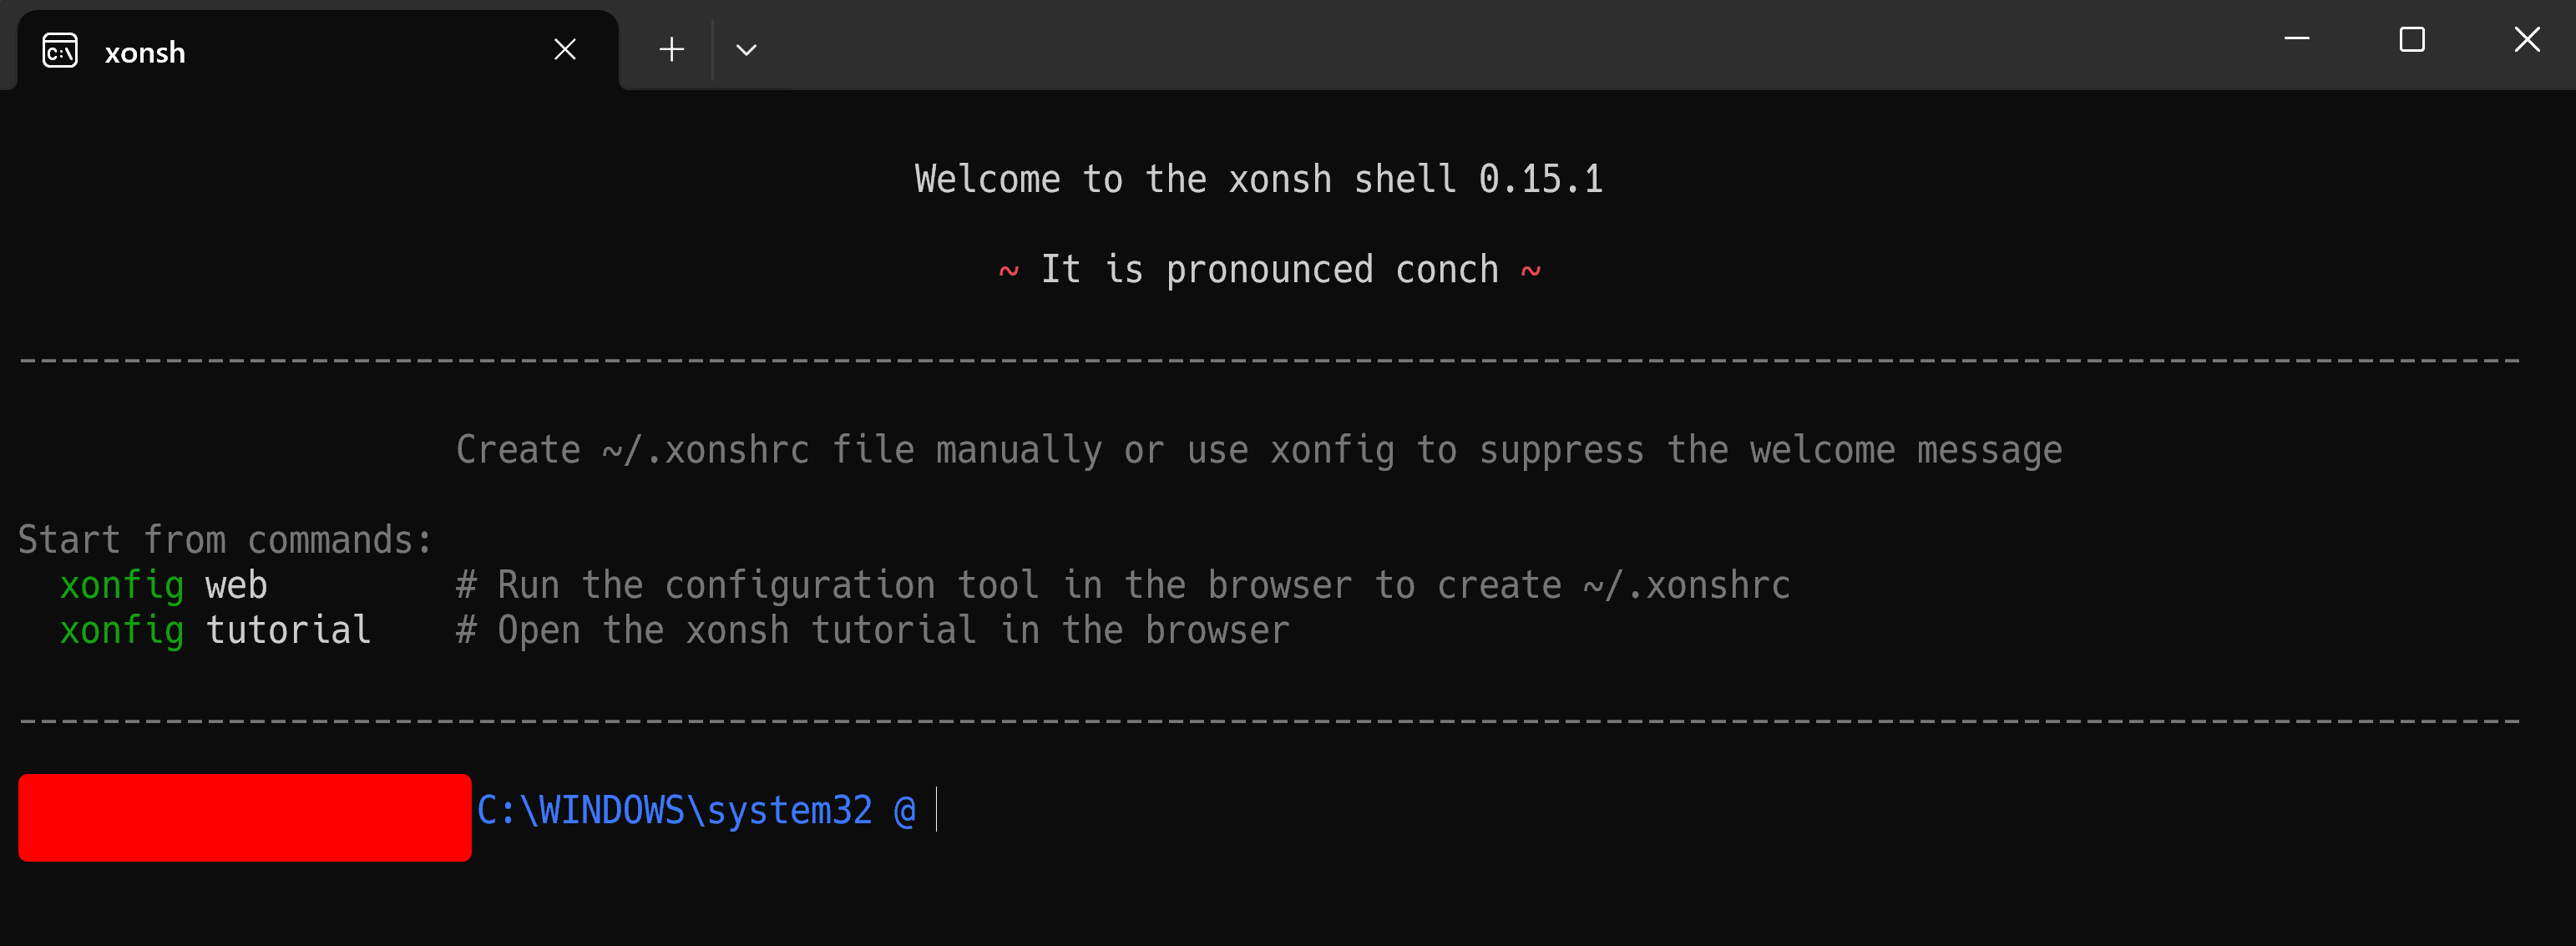This screenshot has height=946, width=2576.
Task: Click the red redacted block in prompt
Action: (245, 817)
